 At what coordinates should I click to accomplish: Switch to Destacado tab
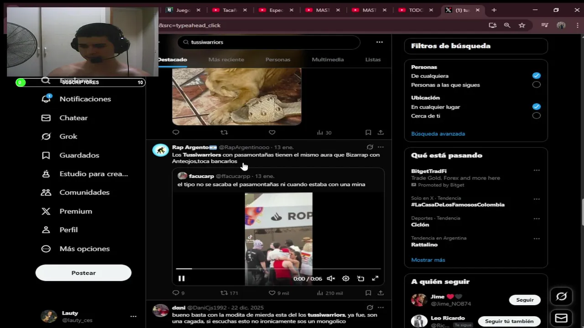tap(172, 60)
